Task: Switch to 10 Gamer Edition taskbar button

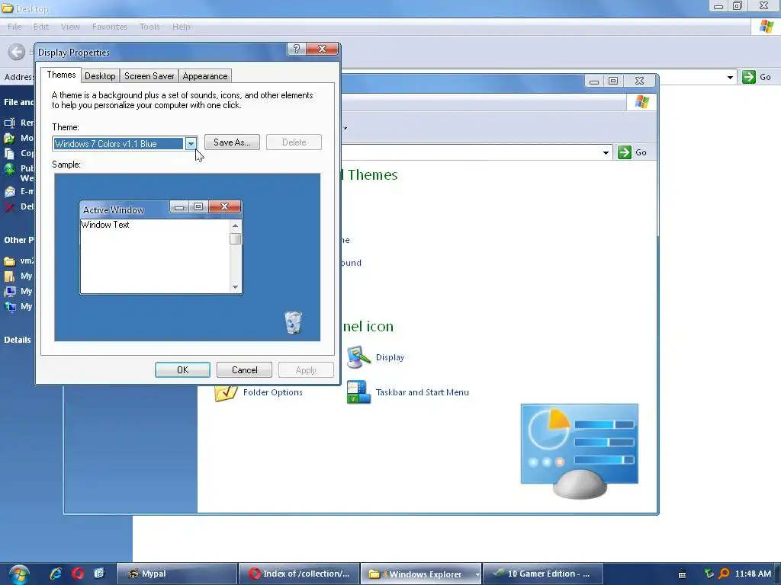Action: click(x=543, y=574)
